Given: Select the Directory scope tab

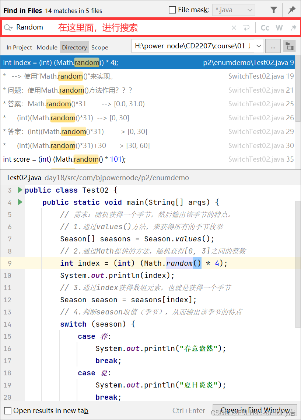Looking at the screenshot, I should click(x=74, y=47).
